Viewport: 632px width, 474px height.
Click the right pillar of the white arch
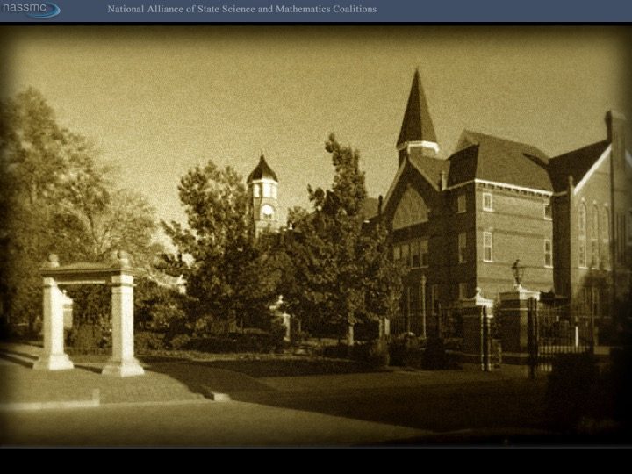pos(122,323)
